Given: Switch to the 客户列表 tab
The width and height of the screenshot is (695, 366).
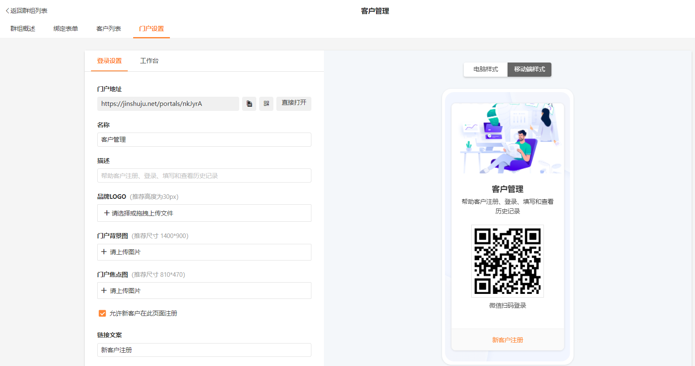Looking at the screenshot, I should [109, 29].
